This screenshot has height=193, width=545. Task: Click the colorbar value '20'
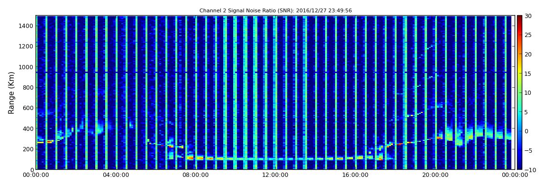coord(528,54)
